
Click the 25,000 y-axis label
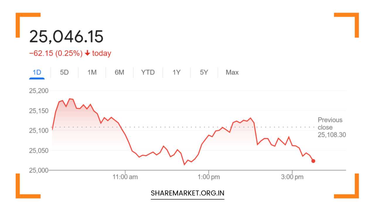tap(39, 170)
